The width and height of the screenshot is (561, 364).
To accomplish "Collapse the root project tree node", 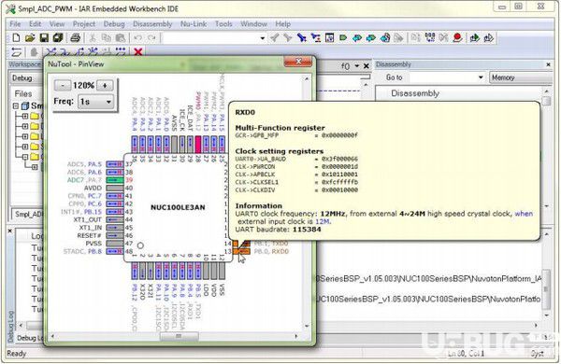I will (x=16, y=105).
